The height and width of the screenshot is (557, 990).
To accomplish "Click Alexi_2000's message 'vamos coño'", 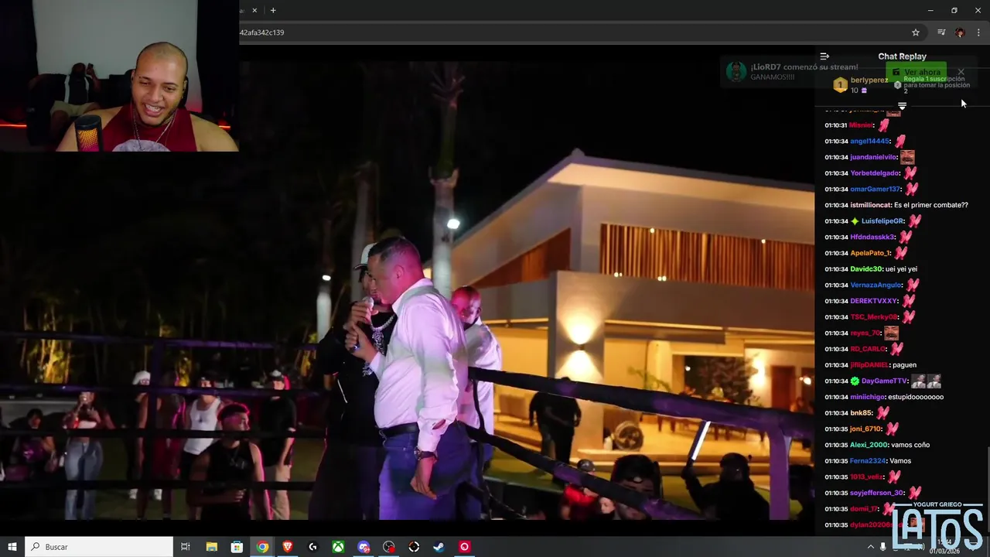I will [x=910, y=445].
